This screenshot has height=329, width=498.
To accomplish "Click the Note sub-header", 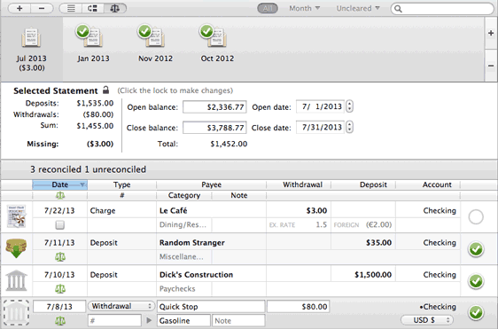I will point(239,195).
